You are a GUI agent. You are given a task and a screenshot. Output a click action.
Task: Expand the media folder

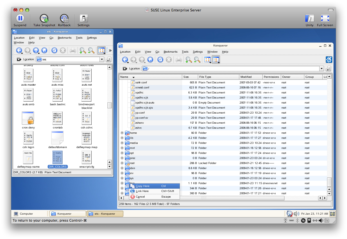point(122,143)
